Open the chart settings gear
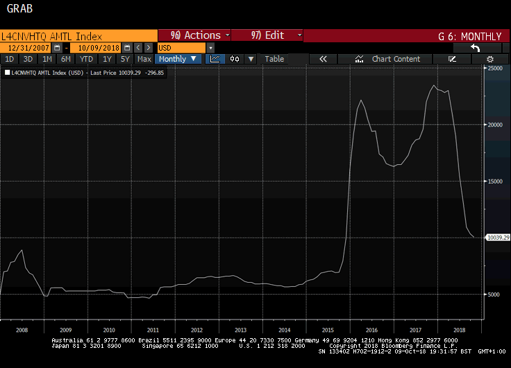The image size is (511, 368). [490, 59]
